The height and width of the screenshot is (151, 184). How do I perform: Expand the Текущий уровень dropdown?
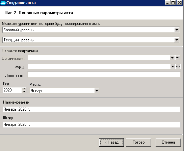(x=177, y=40)
